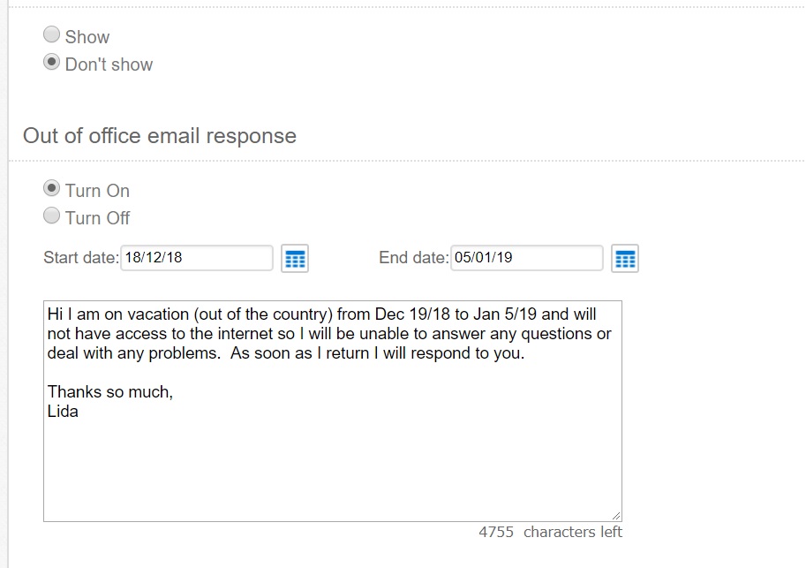This screenshot has width=806, height=568.
Task: Click the calendar icon beside 18/12/18
Action: tap(295, 258)
